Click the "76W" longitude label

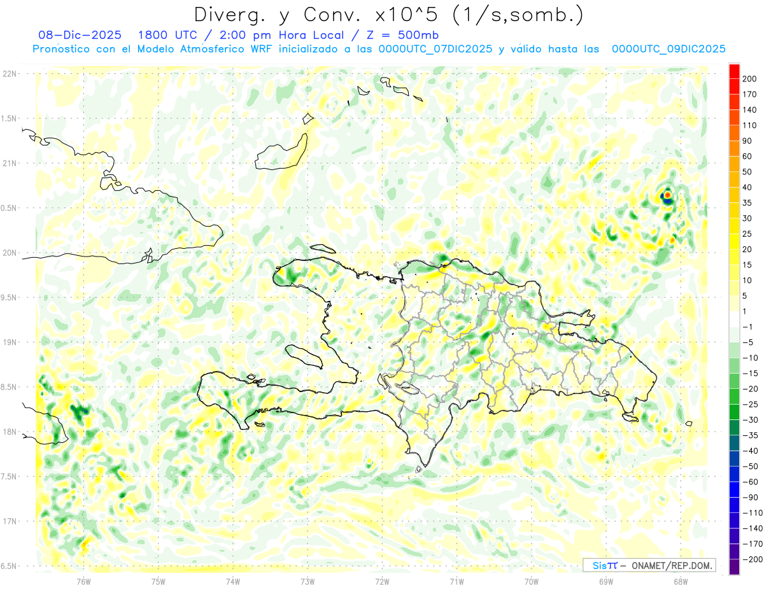click(83, 581)
